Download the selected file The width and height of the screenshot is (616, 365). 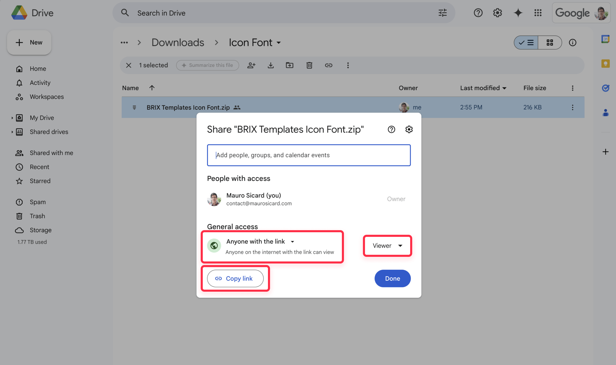coord(271,65)
